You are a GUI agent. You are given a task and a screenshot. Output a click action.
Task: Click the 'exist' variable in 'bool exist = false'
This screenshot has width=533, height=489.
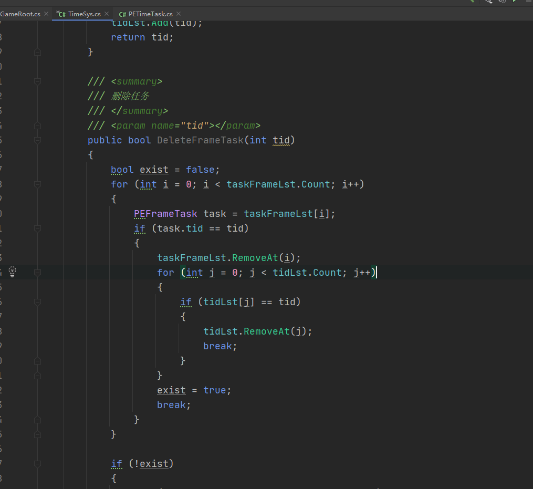(x=154, y=170)
